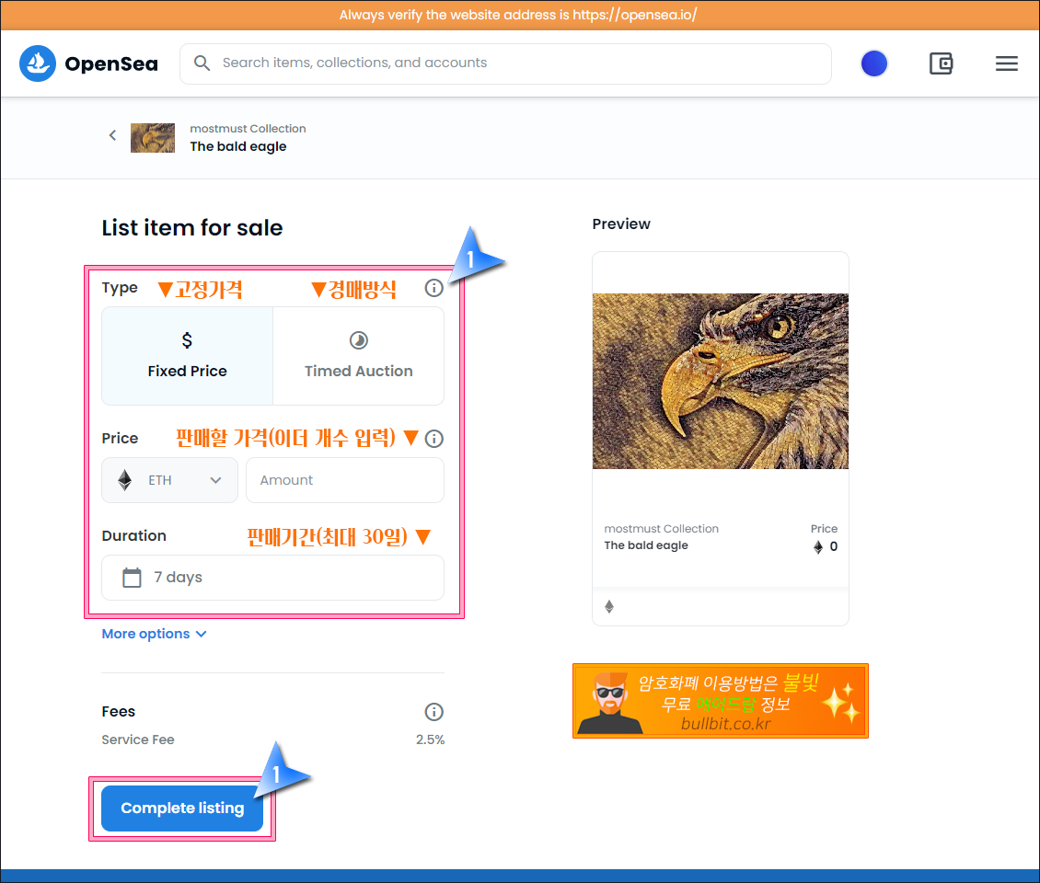1040x883 pixels.
Task: Go back using the left chevron
Action: [x=113, y=135]
